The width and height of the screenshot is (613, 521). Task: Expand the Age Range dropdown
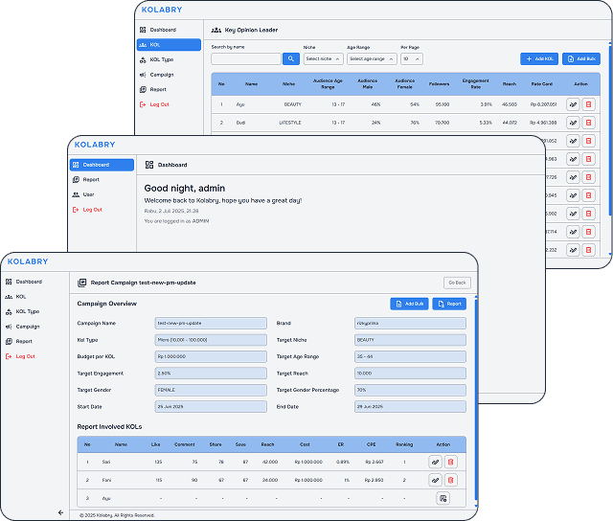(x=373, y=59)
